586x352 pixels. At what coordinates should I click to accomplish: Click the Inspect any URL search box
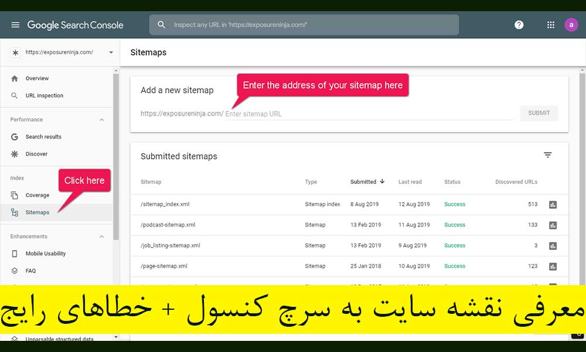[x=304, y=25]
